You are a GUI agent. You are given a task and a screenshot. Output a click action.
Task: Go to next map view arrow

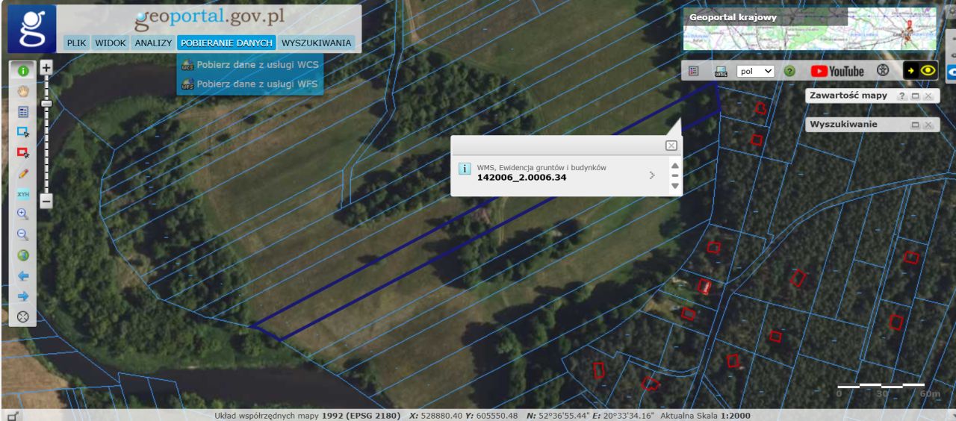22,296
